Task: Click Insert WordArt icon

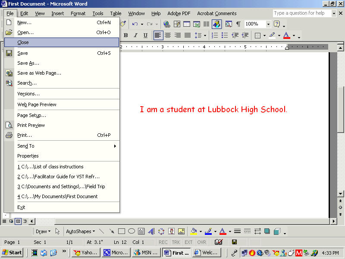Action: click(x=151, y=231)
